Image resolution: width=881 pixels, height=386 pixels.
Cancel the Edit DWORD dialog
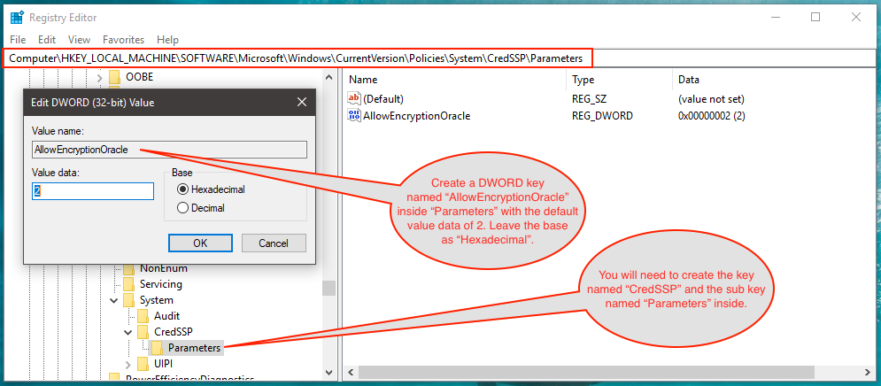click(x=273, y=243)
